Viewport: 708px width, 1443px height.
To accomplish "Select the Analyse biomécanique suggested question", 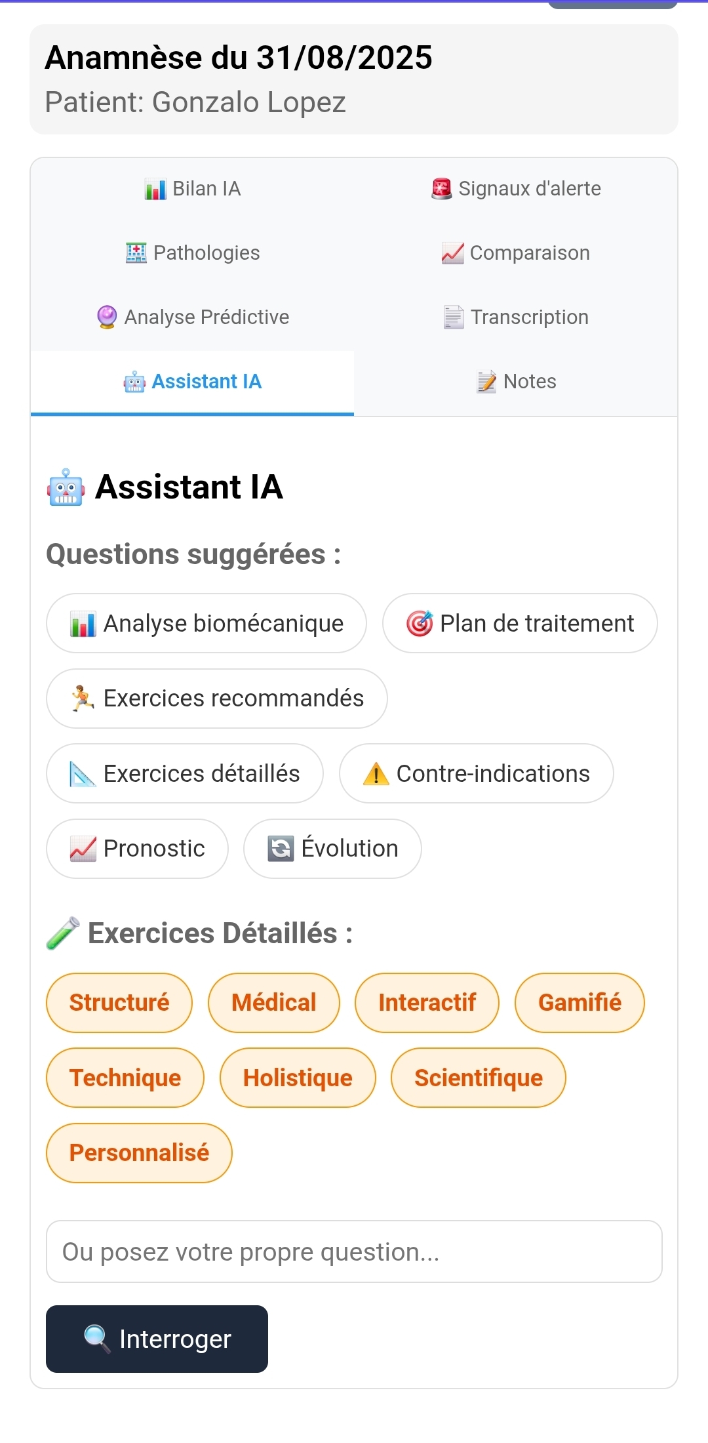I will (x=206, y=623).
